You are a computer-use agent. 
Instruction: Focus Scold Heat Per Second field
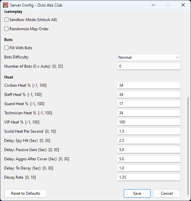click(149, 131)
